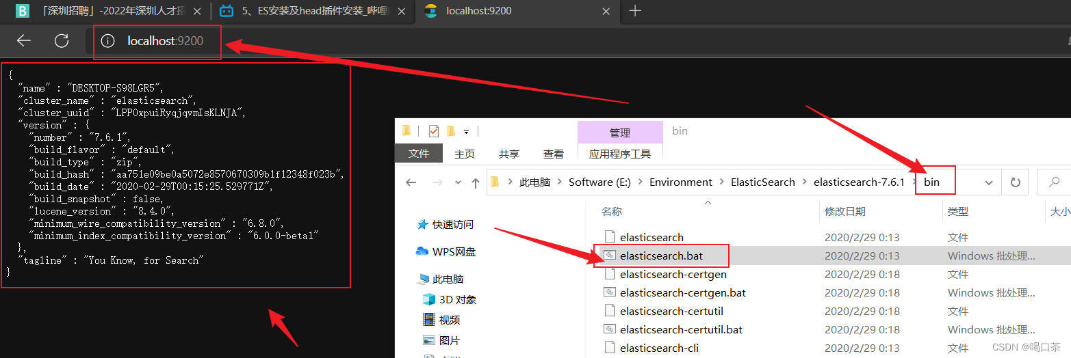Click the 图片 pictures icon

pyautogui.click(x=429, y=340)
